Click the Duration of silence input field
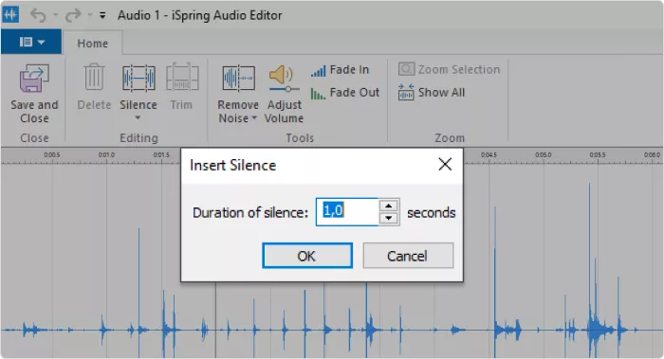The width and height of the screenshot is (664, 359). 347,212
